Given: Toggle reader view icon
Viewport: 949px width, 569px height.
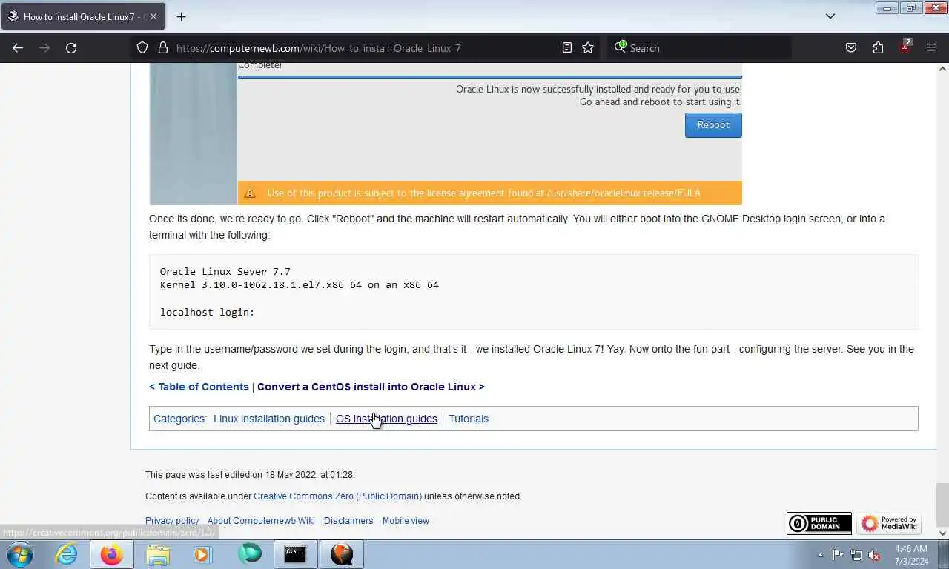Looking at the screenshot, I should [x=567, y=47].
